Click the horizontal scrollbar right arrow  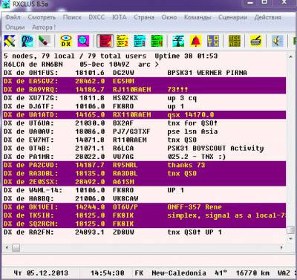pyautogui.click(x=281, y=247)
